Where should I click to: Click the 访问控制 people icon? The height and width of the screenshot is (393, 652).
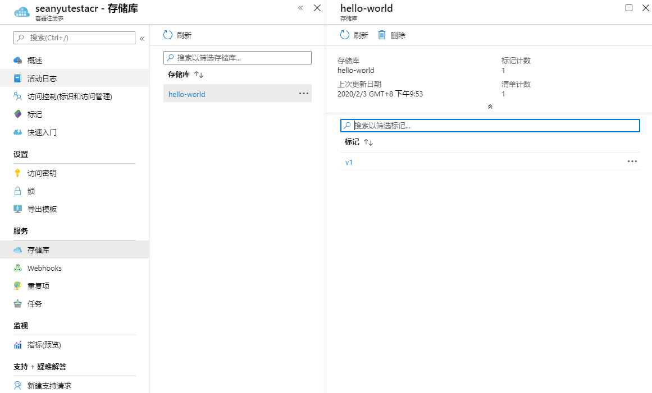17,96
